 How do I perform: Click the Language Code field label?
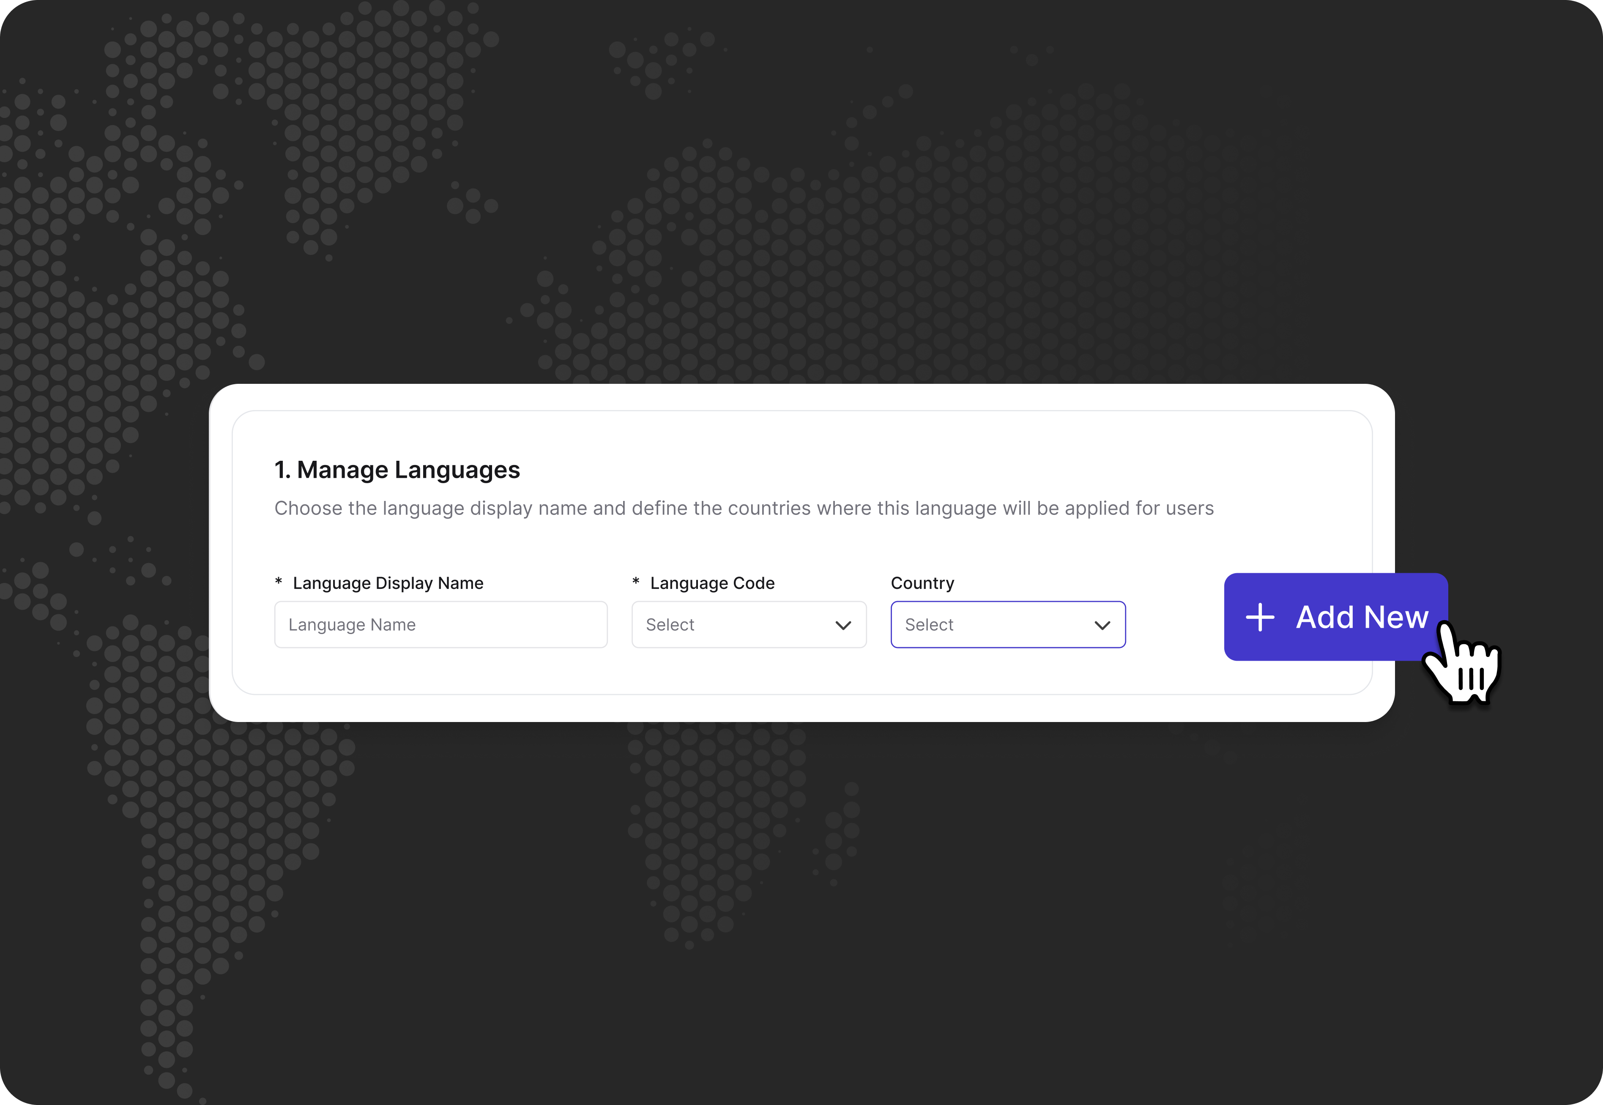coord(712,583)
